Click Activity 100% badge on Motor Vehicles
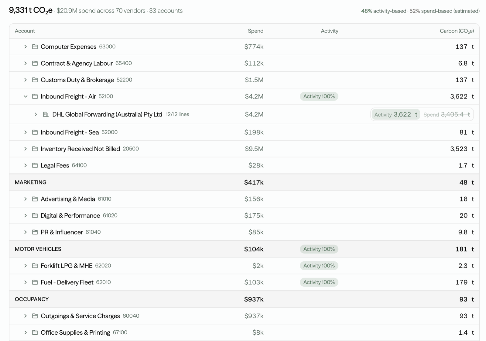The image size is (486, 341). [x=319, y=249]
